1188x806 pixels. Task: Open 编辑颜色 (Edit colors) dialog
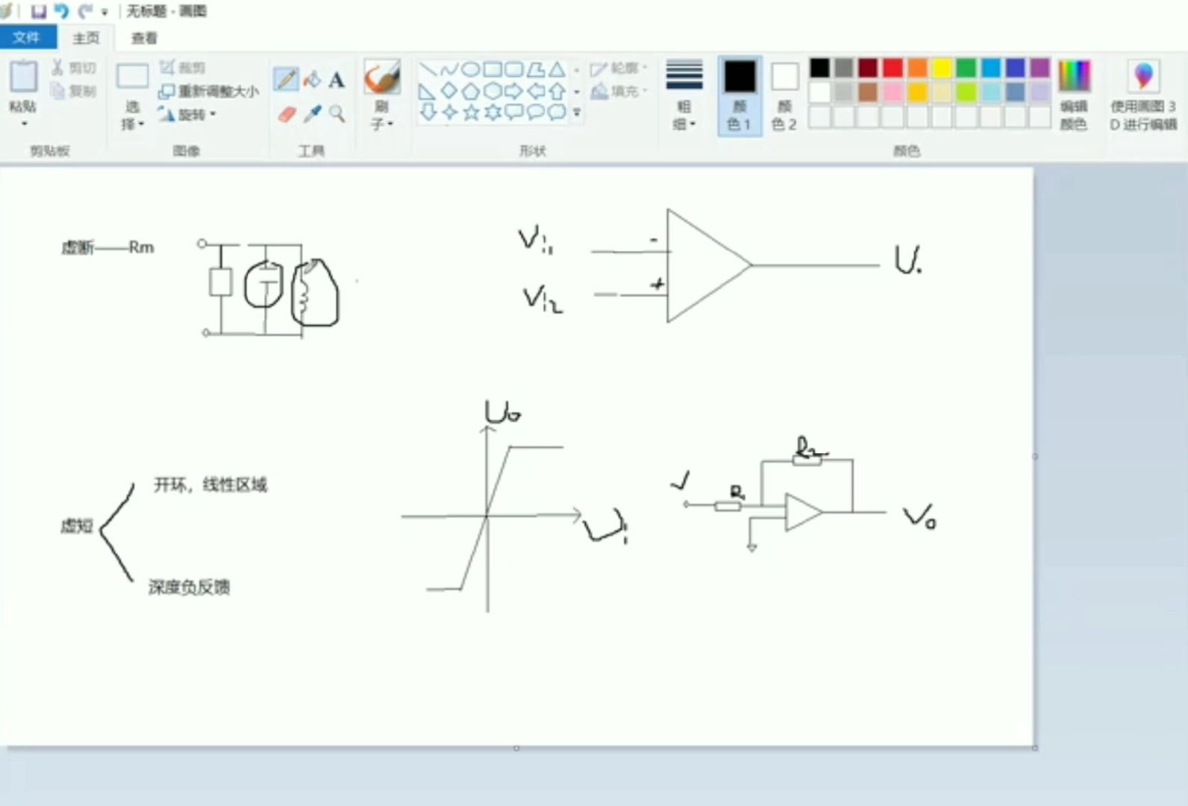[x=1074, y=95]
